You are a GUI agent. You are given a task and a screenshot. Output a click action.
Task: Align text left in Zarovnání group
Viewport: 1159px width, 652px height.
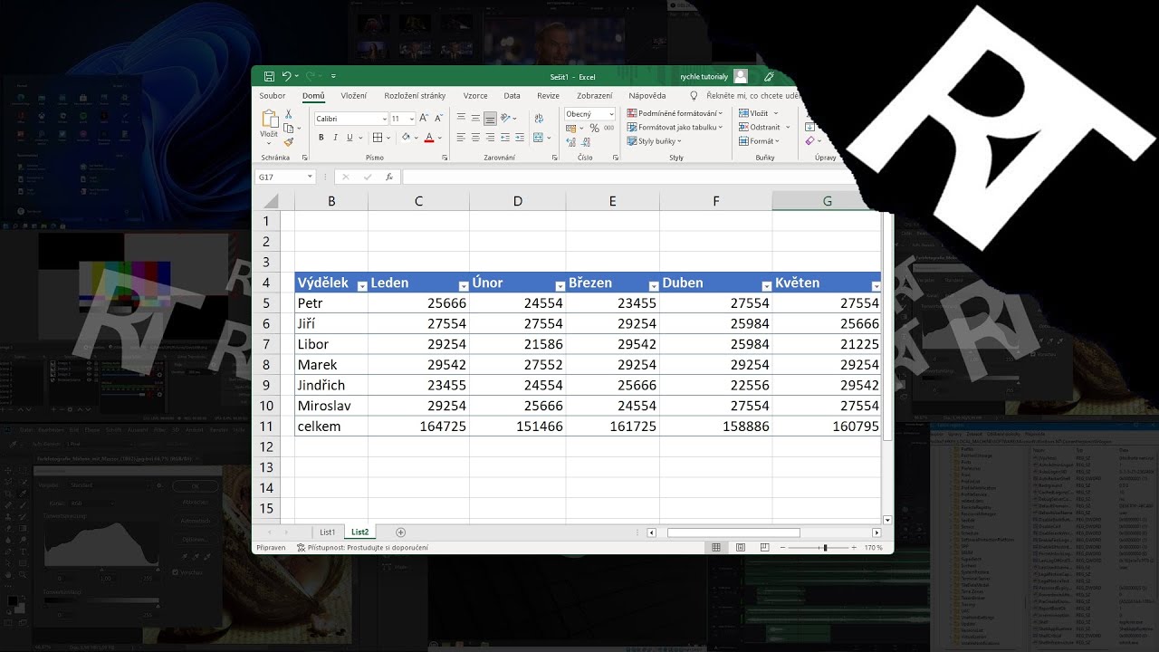(461, 138)
